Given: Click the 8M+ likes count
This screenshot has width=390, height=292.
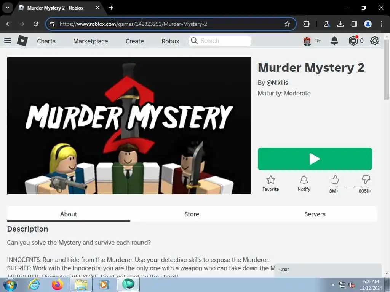Looking at the screenshot, I should click(x=334, y=191).
